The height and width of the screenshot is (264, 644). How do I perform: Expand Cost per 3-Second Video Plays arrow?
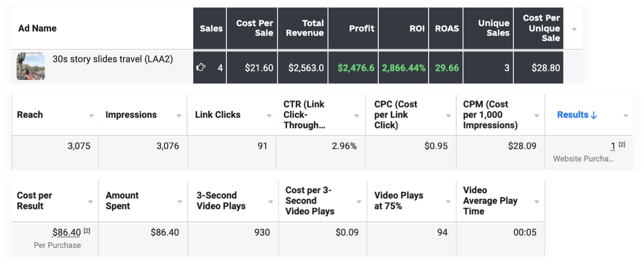point(359,202)
